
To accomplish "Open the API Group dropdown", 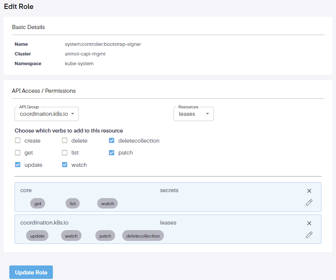I will pos(47,114).
